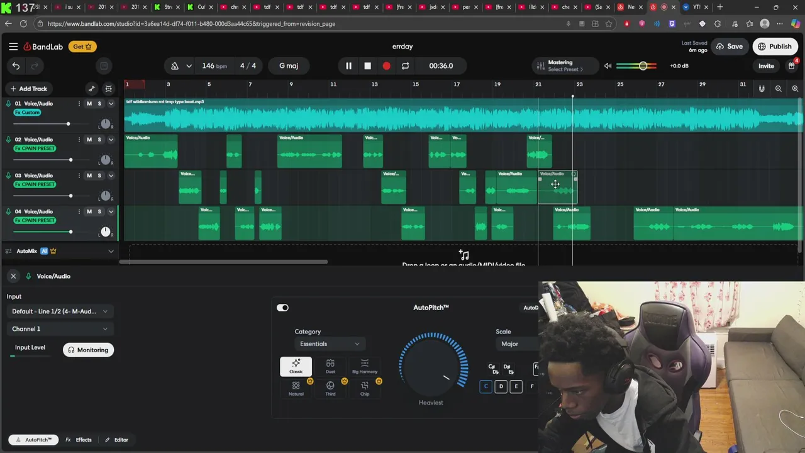This screenshot has width=805, height=453.
Task: Select the Third AutoPitch preset
Action: [x=330, y=388]
